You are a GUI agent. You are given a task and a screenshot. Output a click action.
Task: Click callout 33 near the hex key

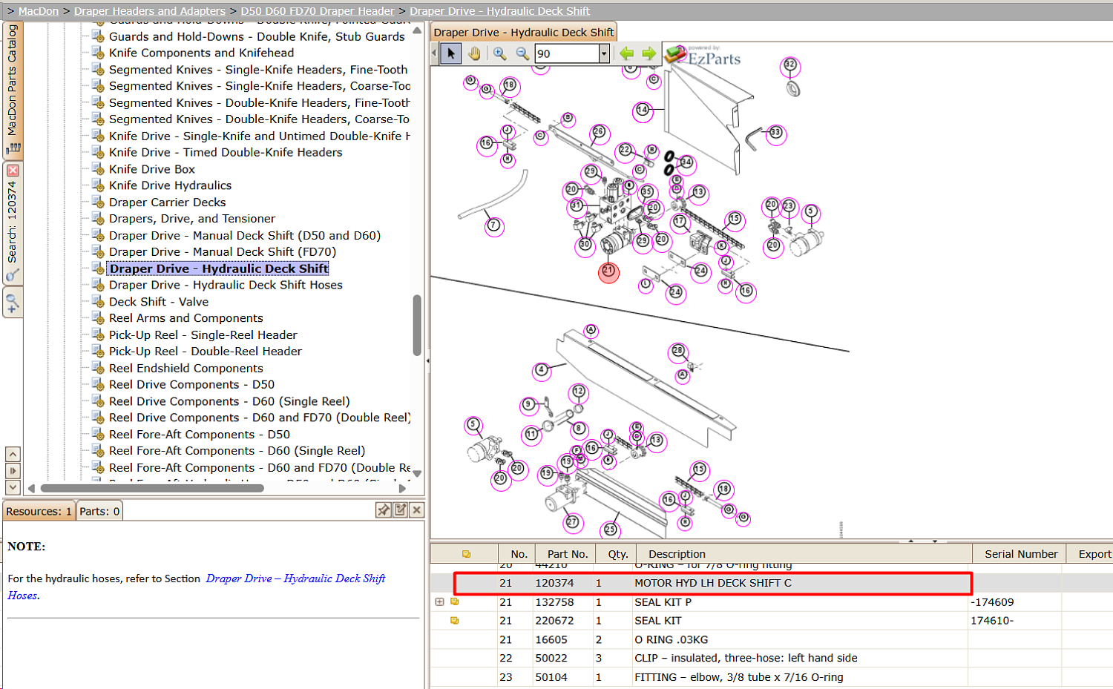click(775, 133)
